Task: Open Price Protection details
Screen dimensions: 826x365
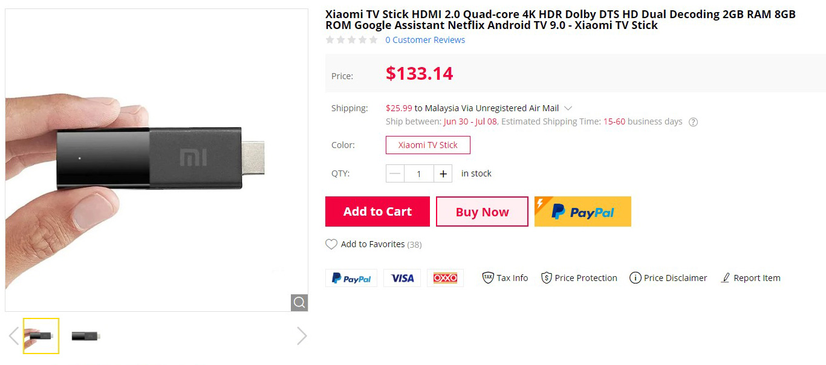Action: pos(579,278)
